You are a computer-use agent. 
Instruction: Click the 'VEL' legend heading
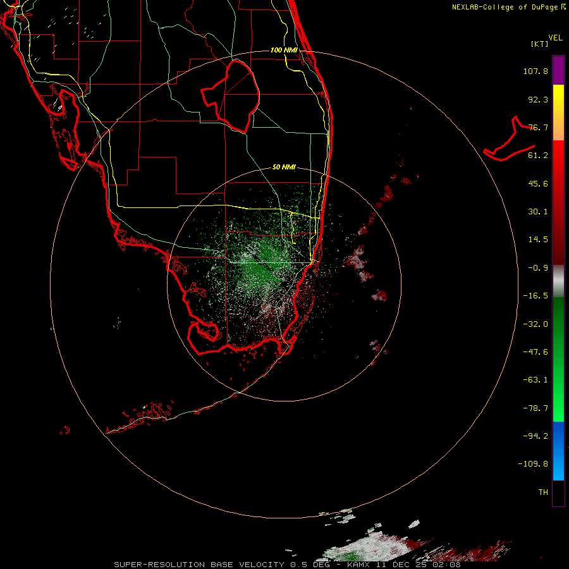tap(556, 38)
